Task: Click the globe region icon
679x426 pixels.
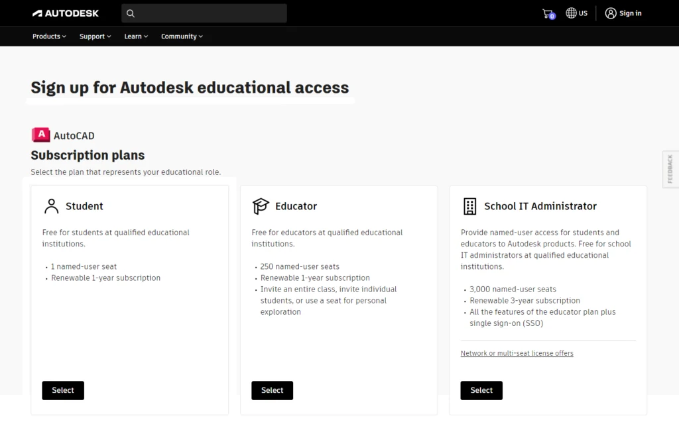Action: click(x=571, y=13)
